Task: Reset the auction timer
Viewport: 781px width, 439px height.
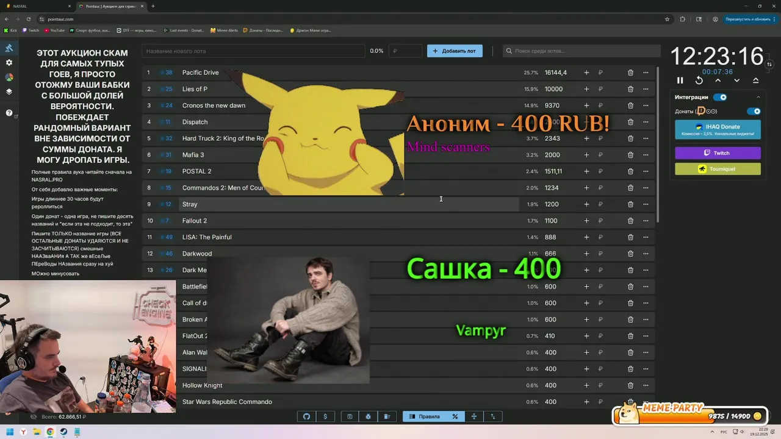Action: (699, 80)
